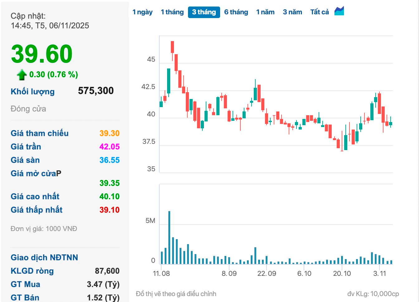419x302 pixels.
Task: Select the 1 ngày time range tab
Action: click(x=142, y=12)
